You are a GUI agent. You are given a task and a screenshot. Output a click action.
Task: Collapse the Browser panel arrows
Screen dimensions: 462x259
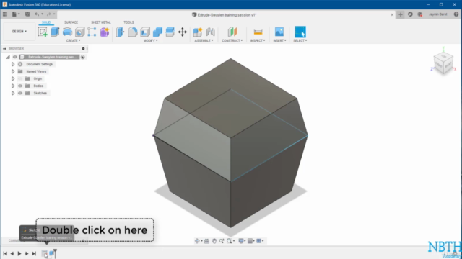4,48
